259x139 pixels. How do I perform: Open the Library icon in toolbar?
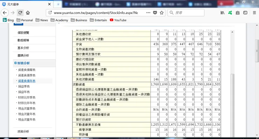click(x=223, y=13)
